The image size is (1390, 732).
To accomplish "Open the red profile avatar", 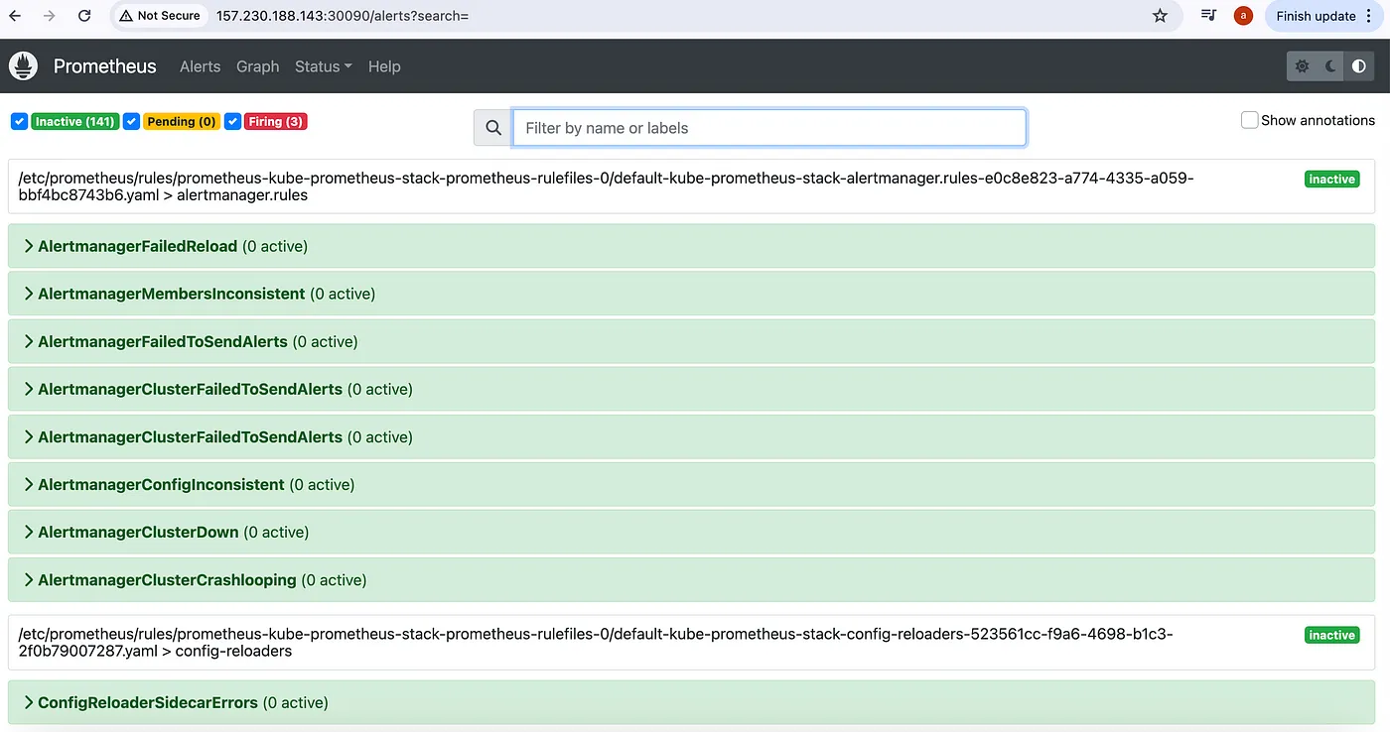I will point(1243,16).
